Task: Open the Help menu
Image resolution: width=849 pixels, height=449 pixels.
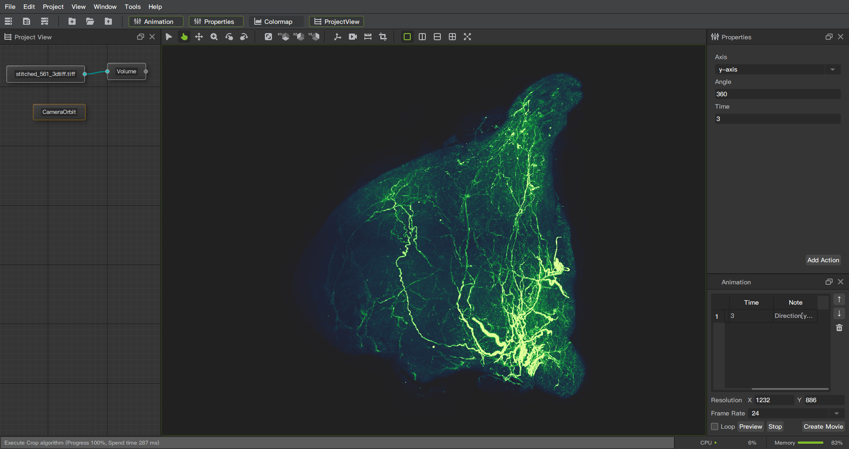Action: click(155, 7)
